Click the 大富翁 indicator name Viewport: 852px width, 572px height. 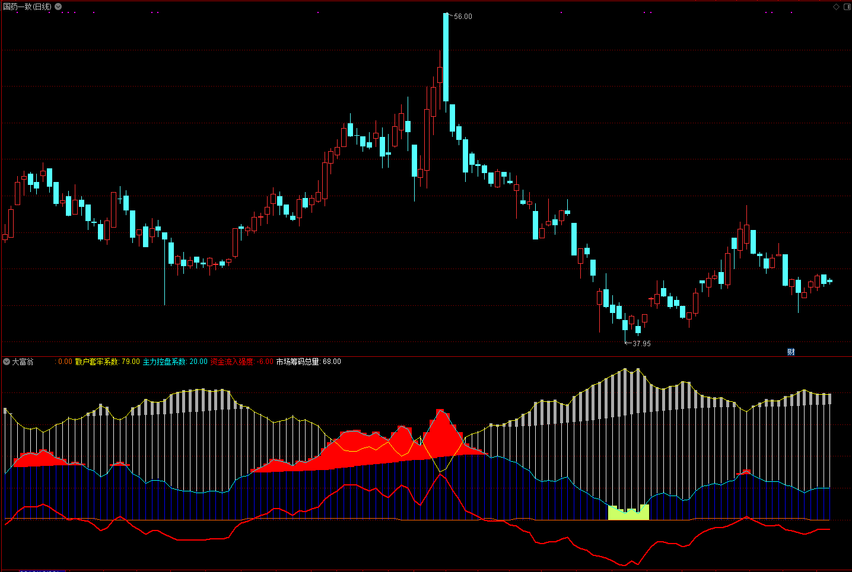point(23,362)
